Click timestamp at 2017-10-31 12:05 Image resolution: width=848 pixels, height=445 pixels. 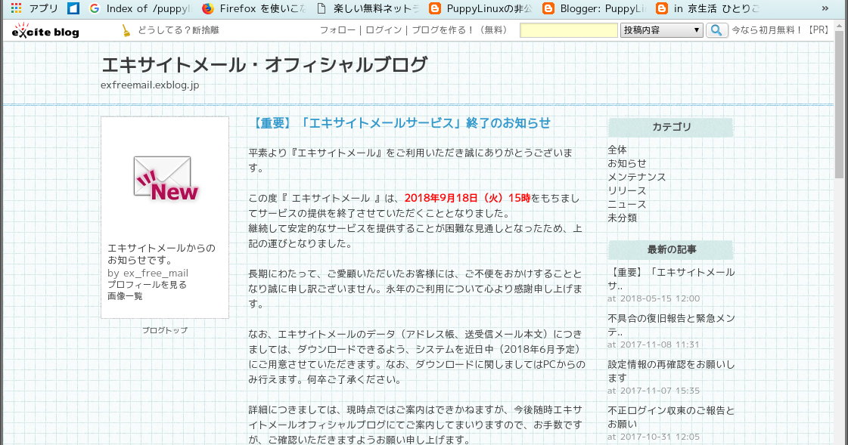654,437
